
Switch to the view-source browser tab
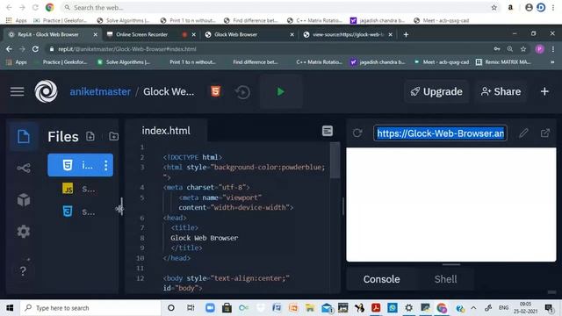click(x=348, y=35)
